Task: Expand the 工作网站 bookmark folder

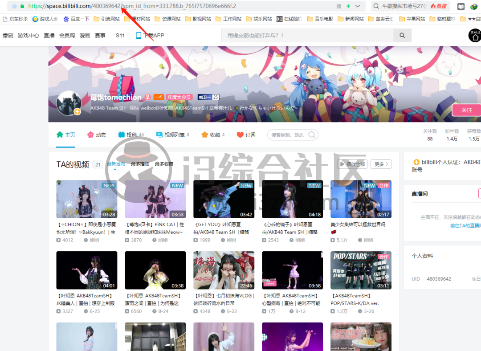Action: (228, 19)
